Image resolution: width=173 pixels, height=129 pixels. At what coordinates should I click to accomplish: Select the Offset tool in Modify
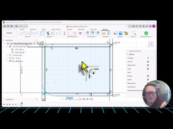coord(53,33)
